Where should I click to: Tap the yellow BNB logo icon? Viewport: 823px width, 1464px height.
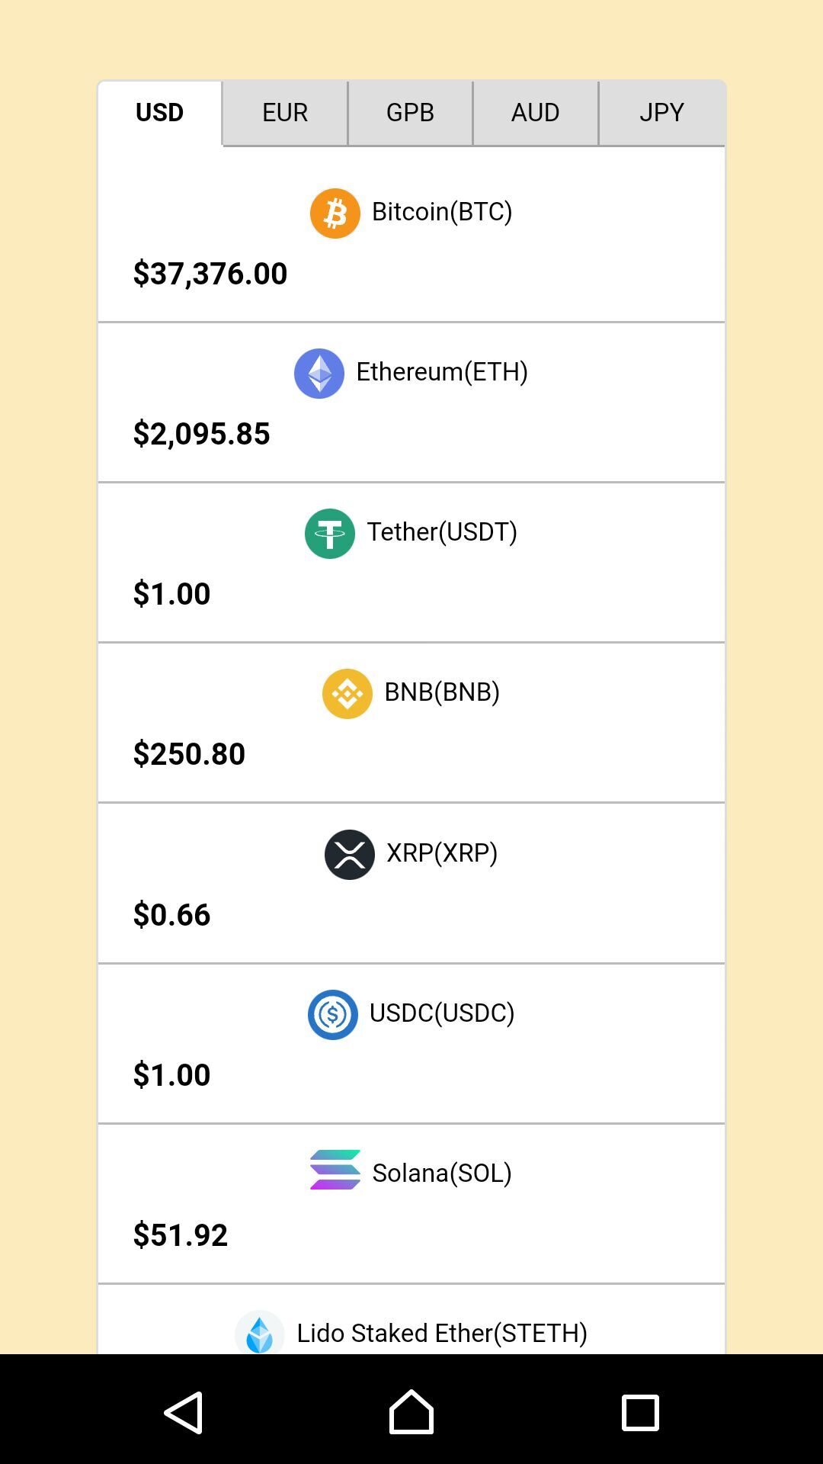click(x=347, y=694)
